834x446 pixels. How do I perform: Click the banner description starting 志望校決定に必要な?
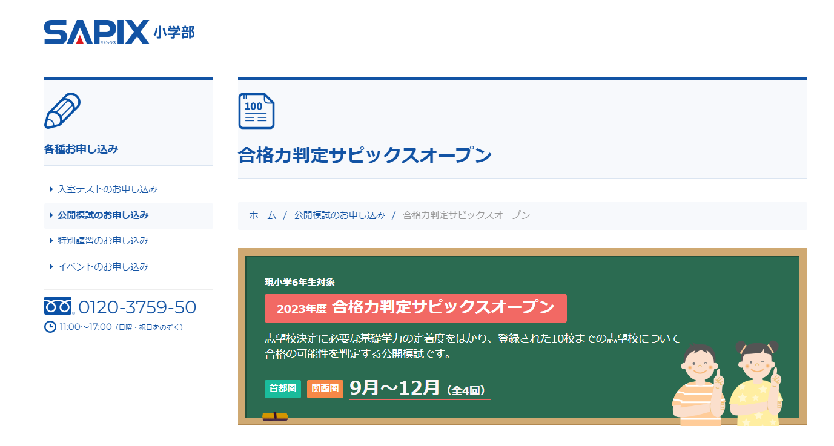(473, 346)
